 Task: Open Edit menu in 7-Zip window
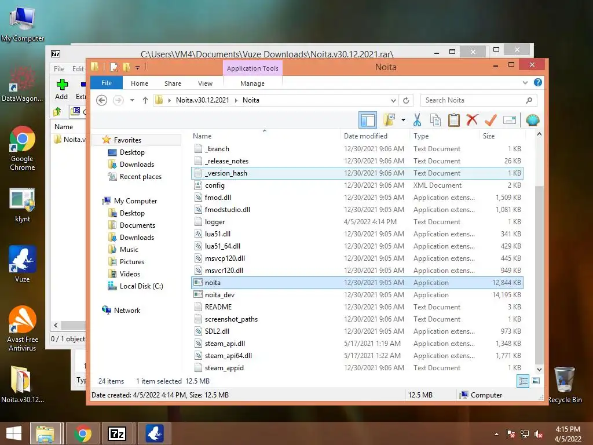click(x=78, y=69)
